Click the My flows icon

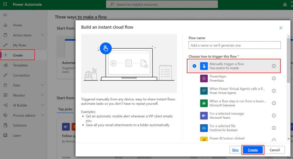[x=5, y=45]
